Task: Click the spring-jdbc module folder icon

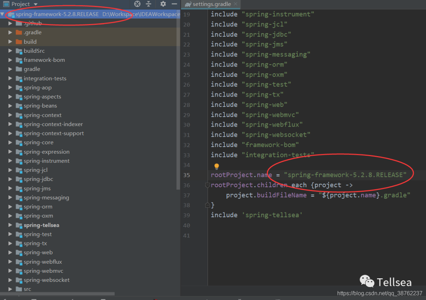Action: point(19,179)
